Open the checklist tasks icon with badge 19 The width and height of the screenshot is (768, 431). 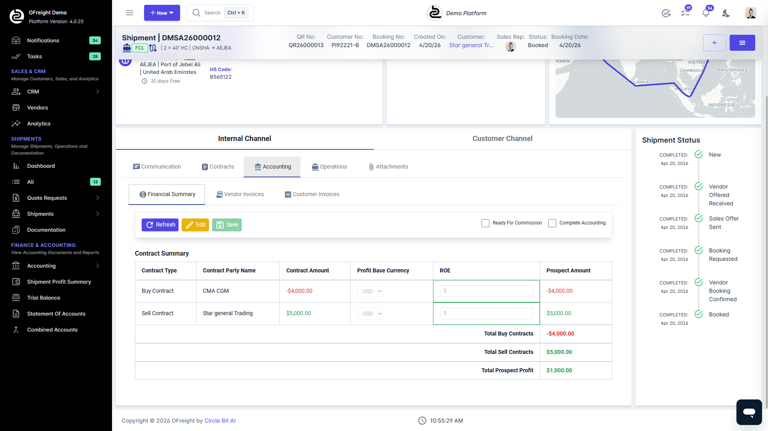click(685, 13)
